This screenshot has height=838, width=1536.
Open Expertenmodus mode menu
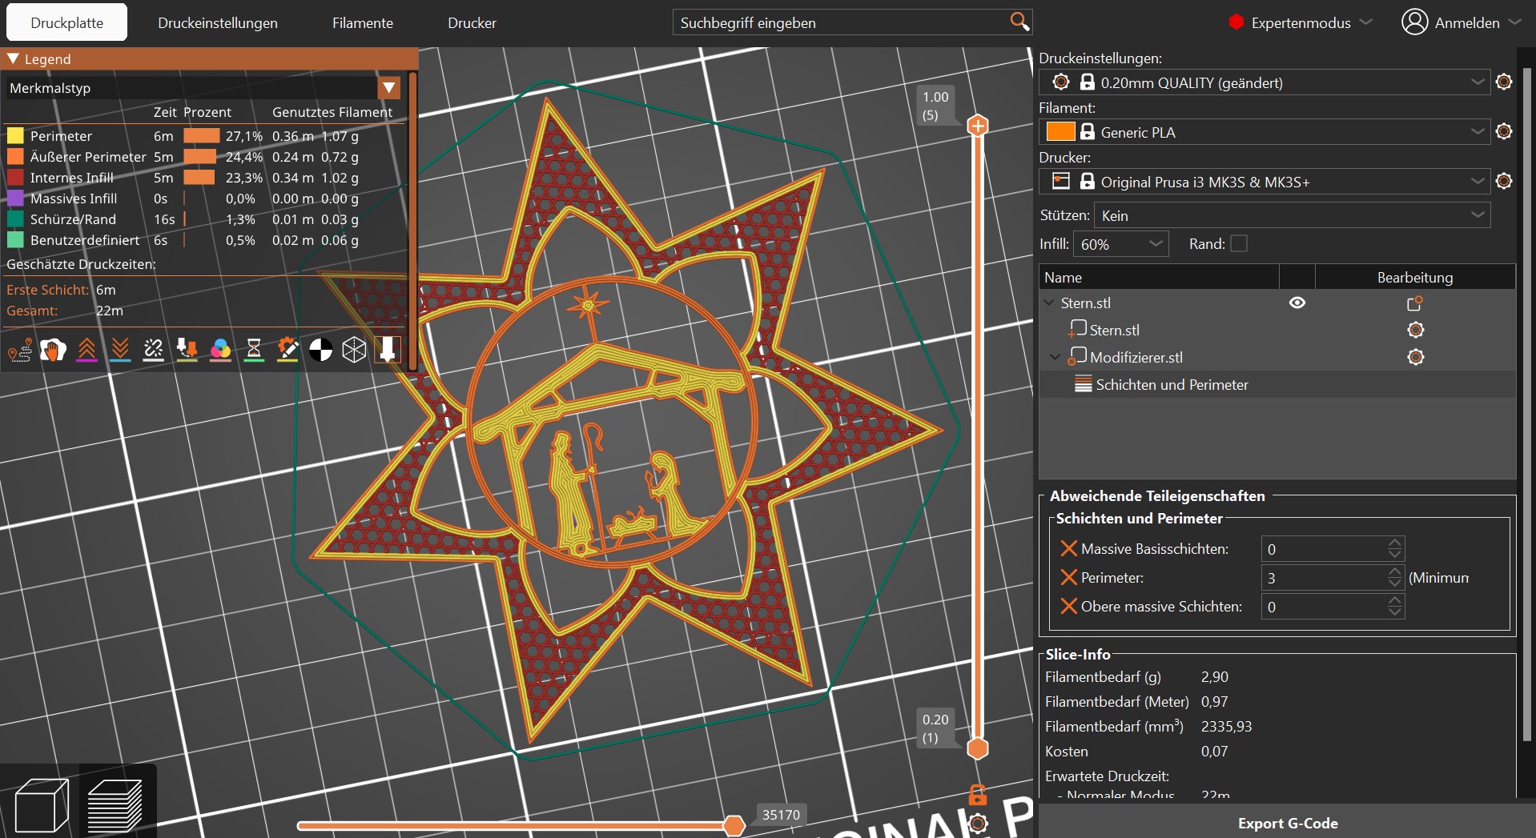(x=1300, y=22)
